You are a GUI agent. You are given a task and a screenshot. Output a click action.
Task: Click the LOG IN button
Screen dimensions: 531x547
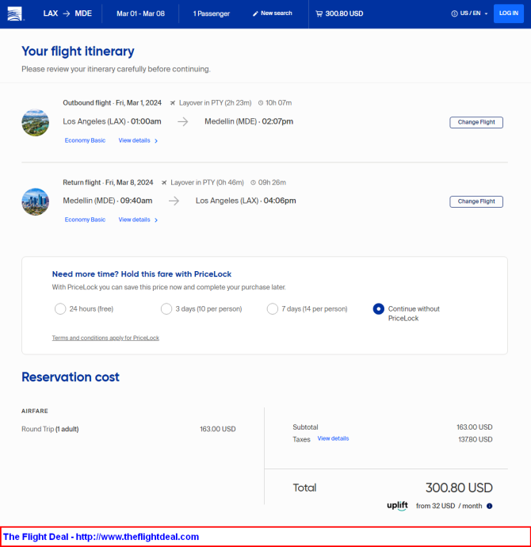coord(509,13)
